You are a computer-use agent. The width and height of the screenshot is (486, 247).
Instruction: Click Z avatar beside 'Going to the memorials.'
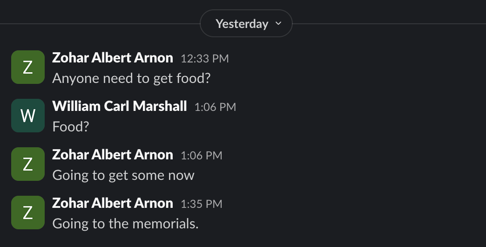coord(28,213)
